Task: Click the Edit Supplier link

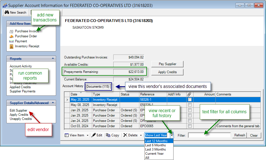Action: 18,110
